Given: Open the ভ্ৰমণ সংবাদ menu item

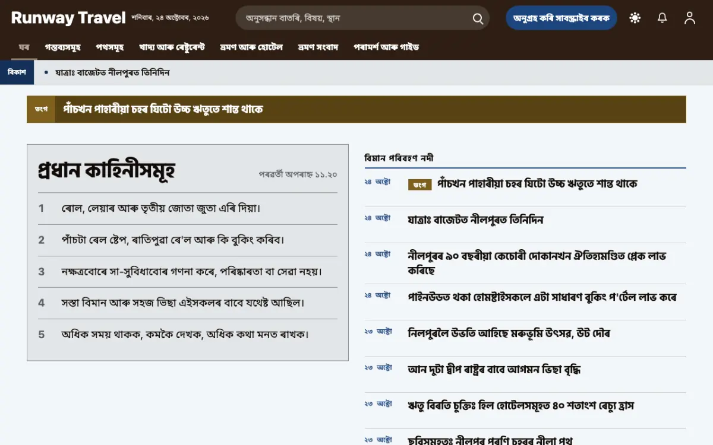Looking at the screenshot, I should point(318,47).
